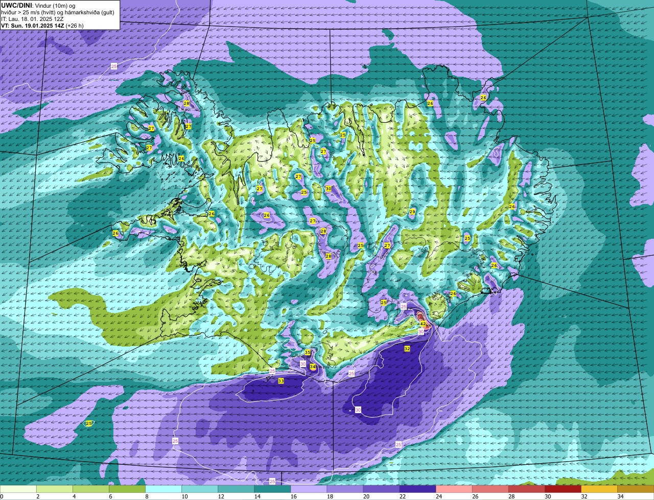This screenshot has width=654, height=500.
Task: Click the 'VT: Sun. 19.01.2025 14Z (+26 h)' line
Action: (x=42, y=26)
